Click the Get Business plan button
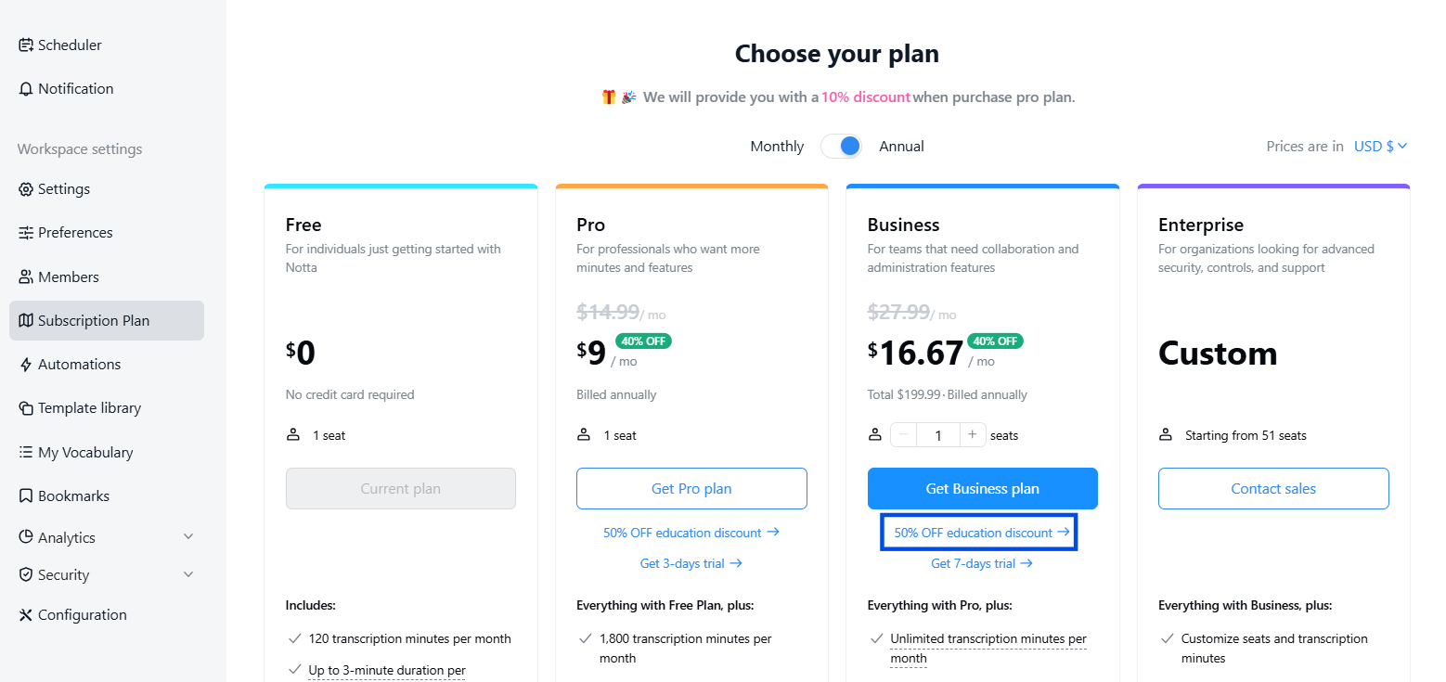Screen dimensions: 1446x682 click(982, 488)
